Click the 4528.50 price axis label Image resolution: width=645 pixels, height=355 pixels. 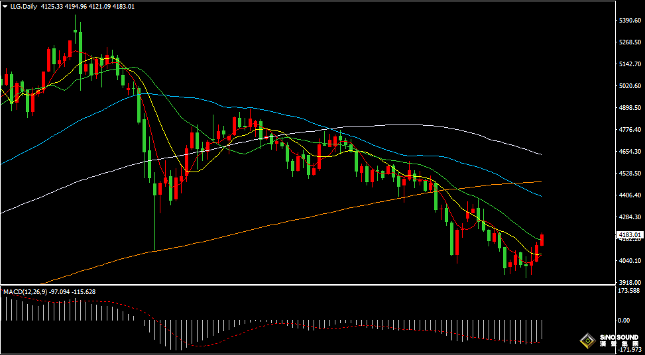[x=630, y=174]
